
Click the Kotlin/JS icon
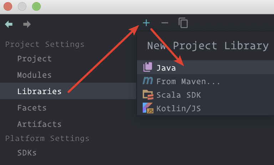(148, 108)
